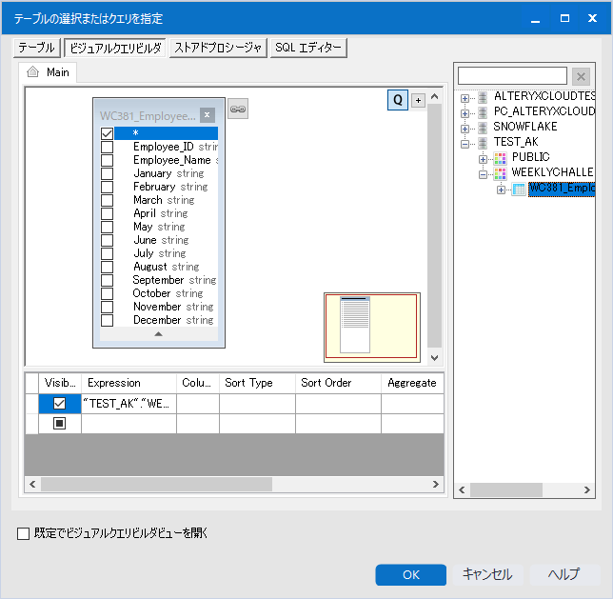Check the Employee_ID column checkbox
This screenshot has height=599, width=613.
click(x=108, y=148)
